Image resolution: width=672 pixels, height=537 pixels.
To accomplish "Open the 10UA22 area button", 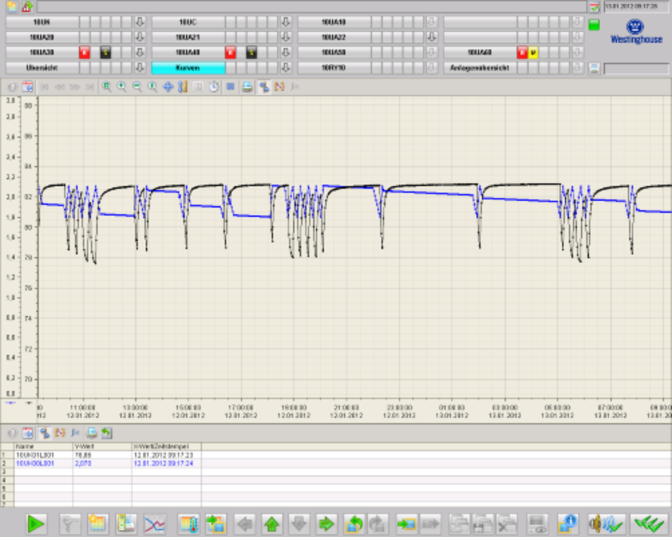I will click(334, 37).
